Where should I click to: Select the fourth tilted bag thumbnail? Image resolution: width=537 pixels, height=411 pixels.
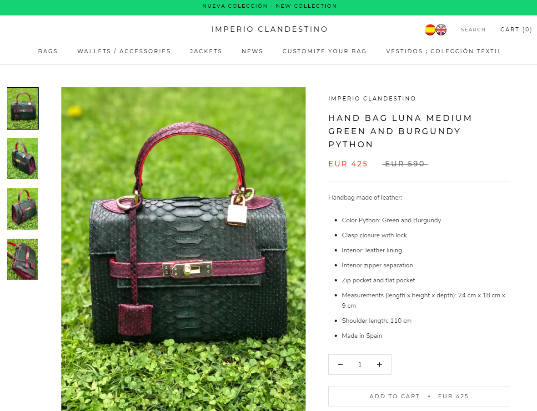click(x=23, y=259)
